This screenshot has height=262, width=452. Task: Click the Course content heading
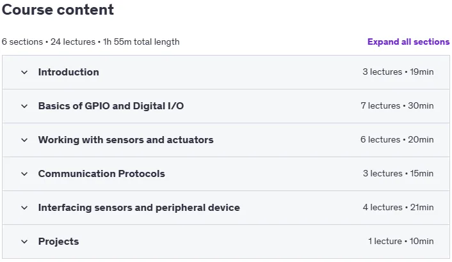click(58, 10)
